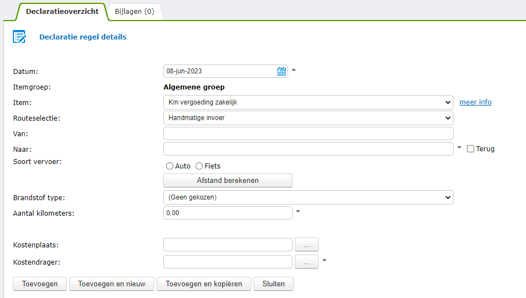The image size is (526, 298).
Task: Click the Aantal kilometers input field
Action: coord(227,213)
